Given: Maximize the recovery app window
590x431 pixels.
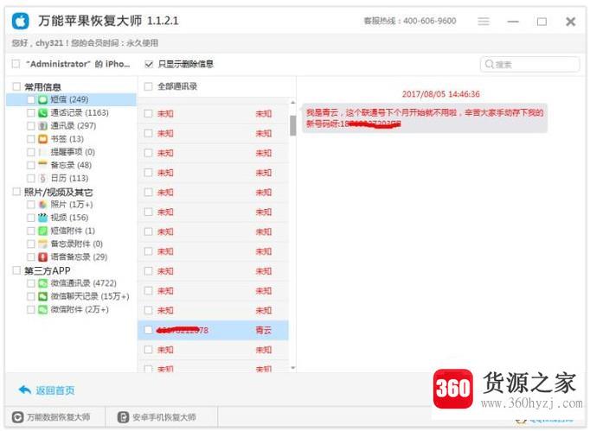Looking at the screenshot, I should click(542, 22).
